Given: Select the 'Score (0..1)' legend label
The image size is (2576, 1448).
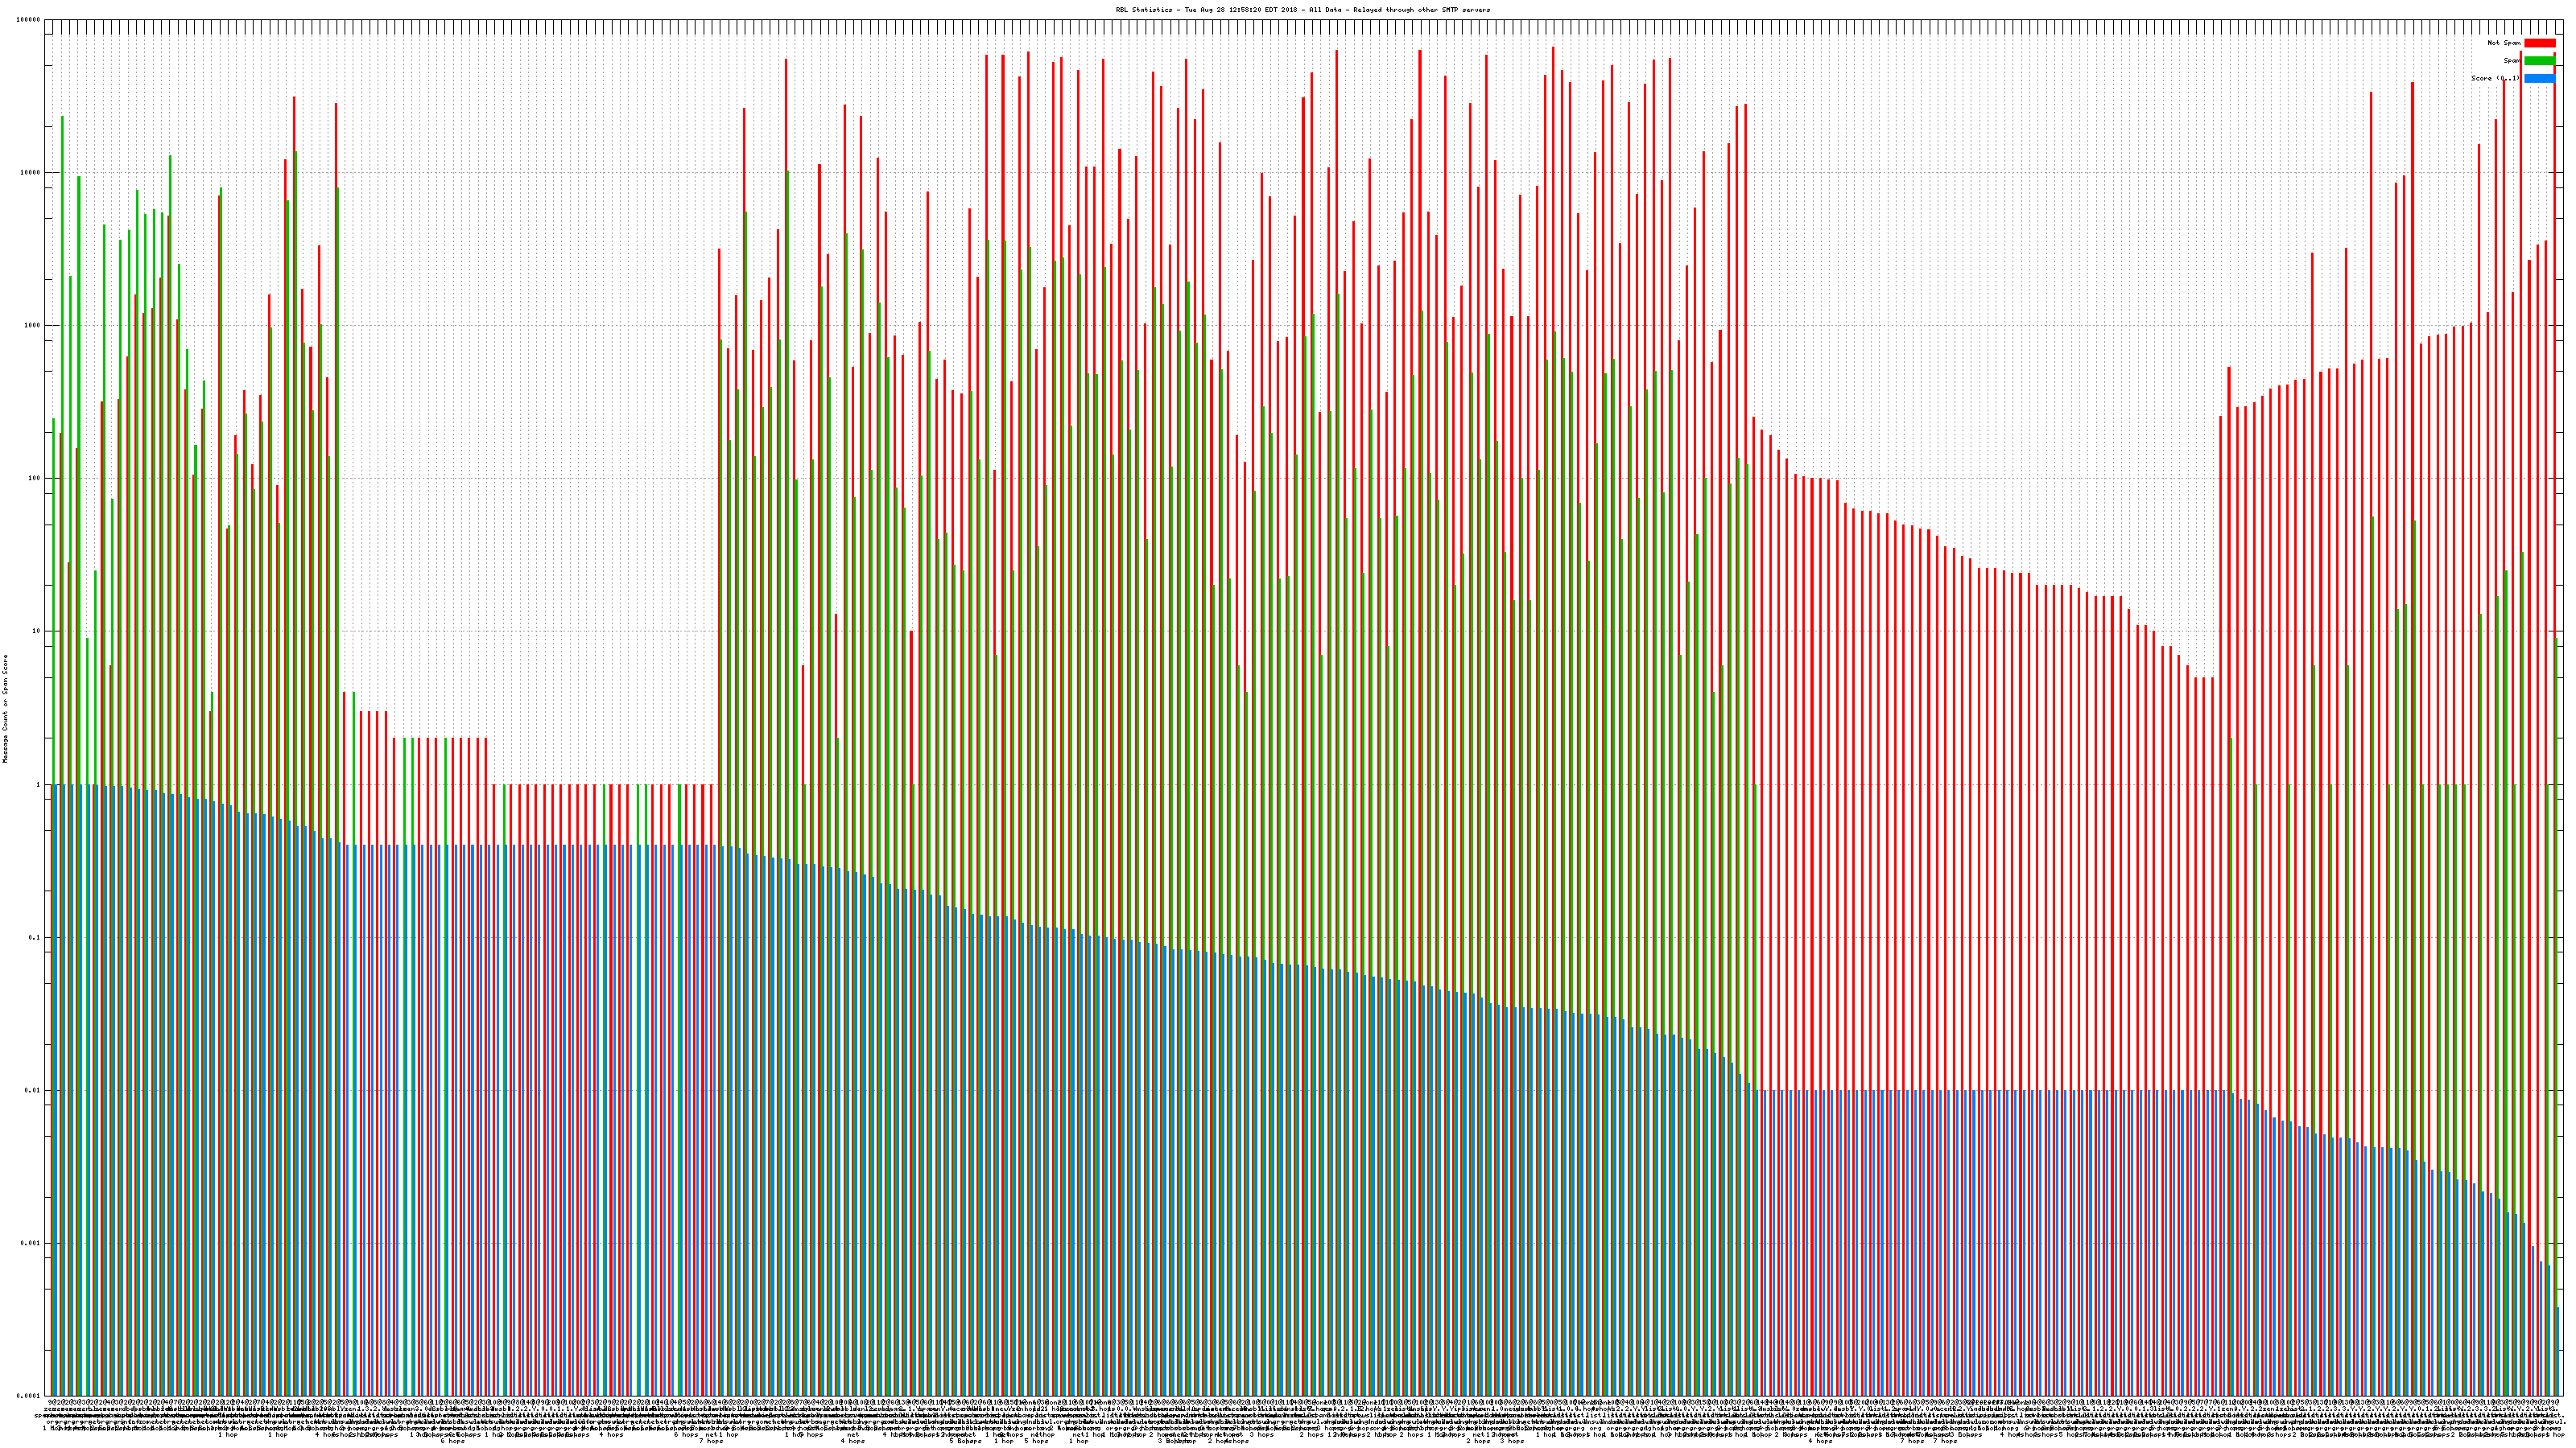Looking at the screenshot, I should coord(2495,79).
